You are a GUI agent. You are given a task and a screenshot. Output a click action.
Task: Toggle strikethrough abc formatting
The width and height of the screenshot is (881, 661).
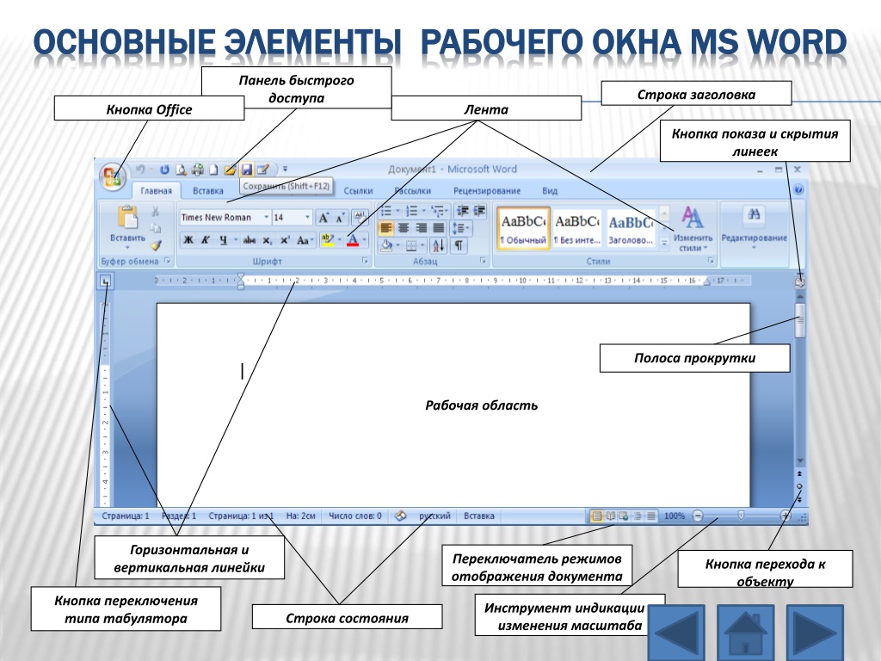tap(250, 240)
